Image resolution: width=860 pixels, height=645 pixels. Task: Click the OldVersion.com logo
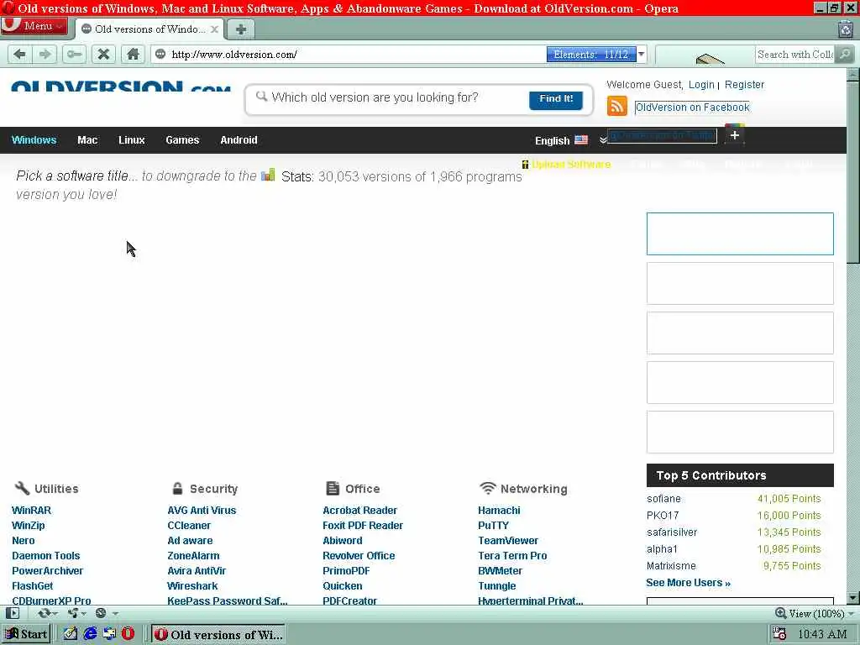click(x=121, y=86)
